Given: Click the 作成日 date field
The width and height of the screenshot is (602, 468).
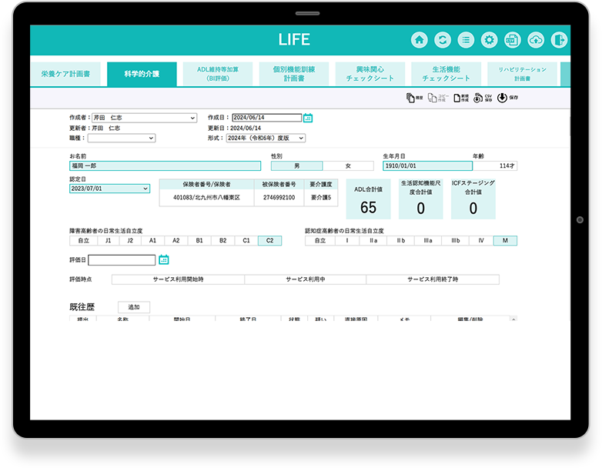Looking at the screenshot, I should 267,118.
